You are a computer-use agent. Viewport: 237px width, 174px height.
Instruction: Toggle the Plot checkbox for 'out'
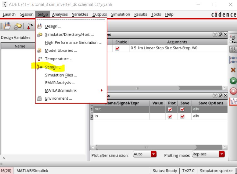click(x=170, y=109)
